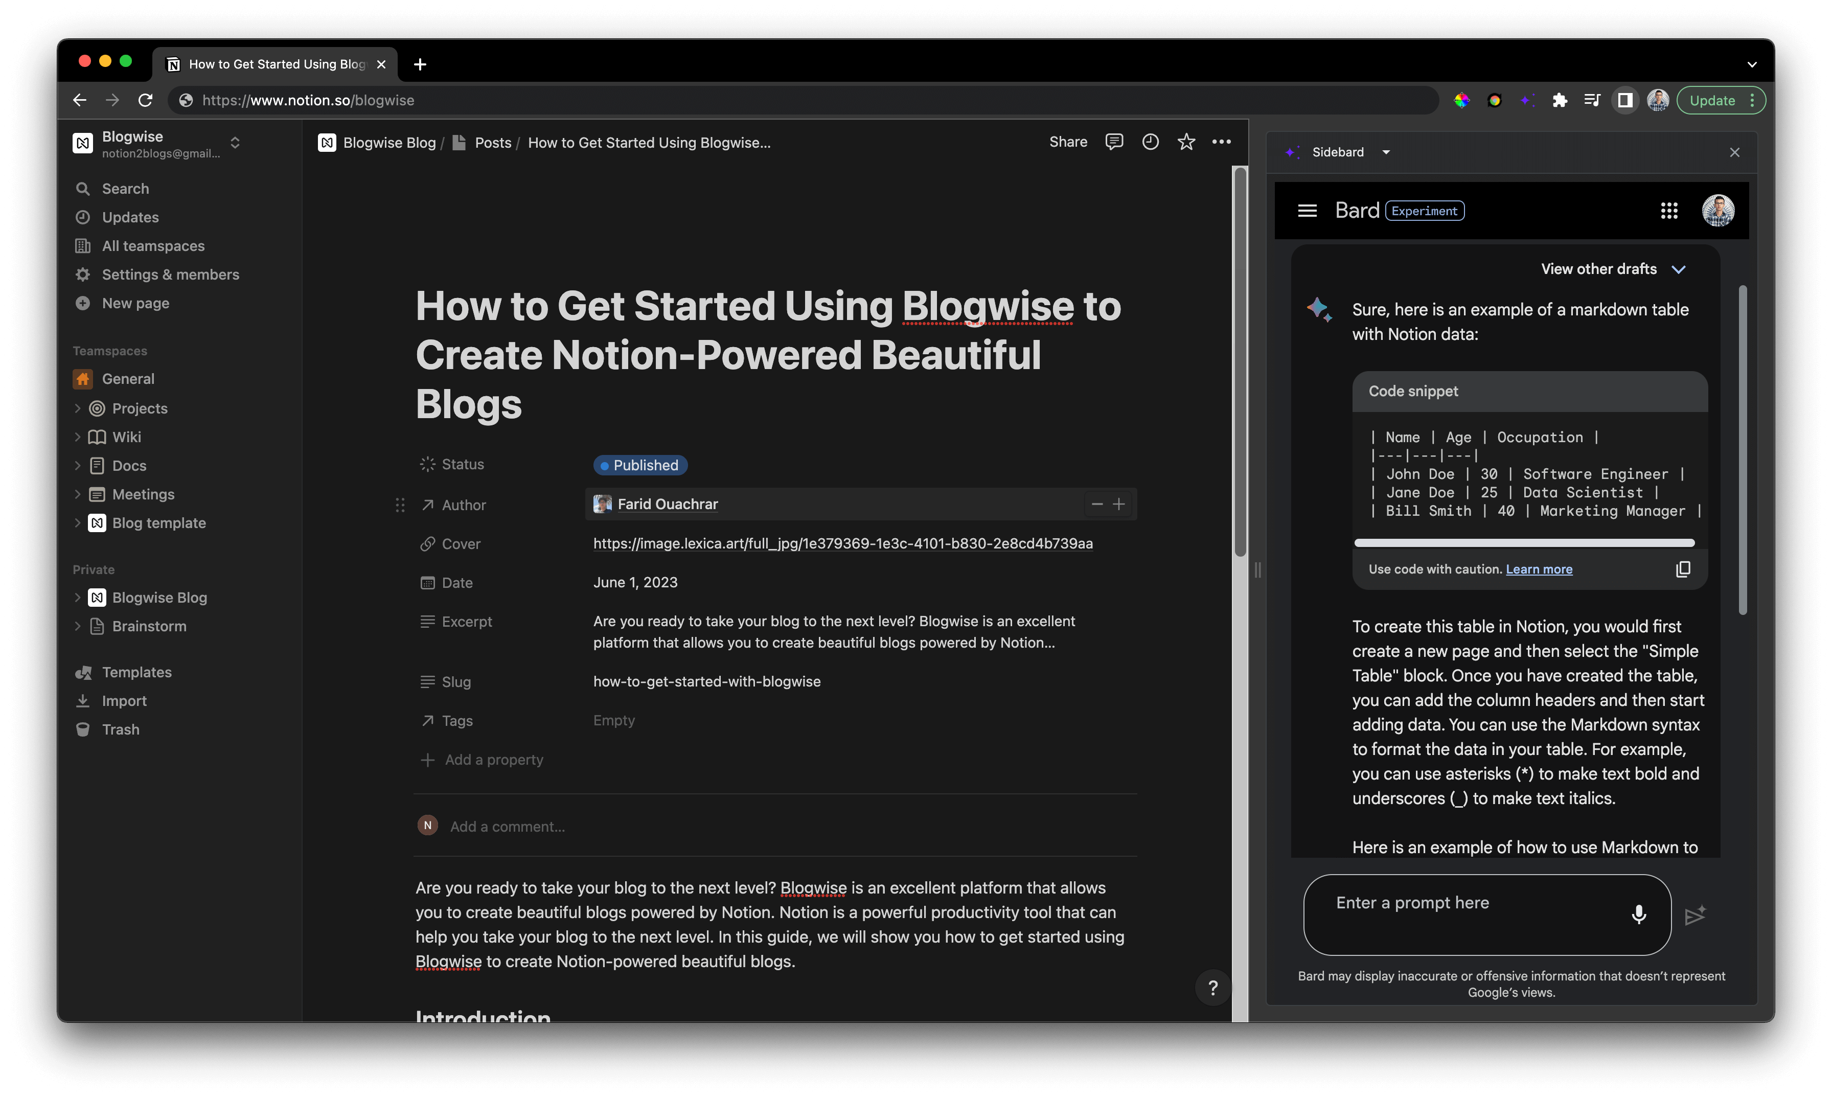
Task: Open the page comments icon
Action: point(1113,142)
